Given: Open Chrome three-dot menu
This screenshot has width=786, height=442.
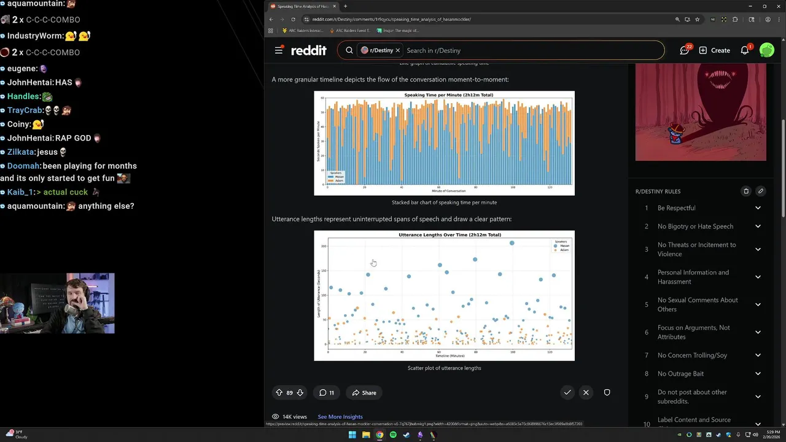Looking at the screenshot, I should 779,19.
